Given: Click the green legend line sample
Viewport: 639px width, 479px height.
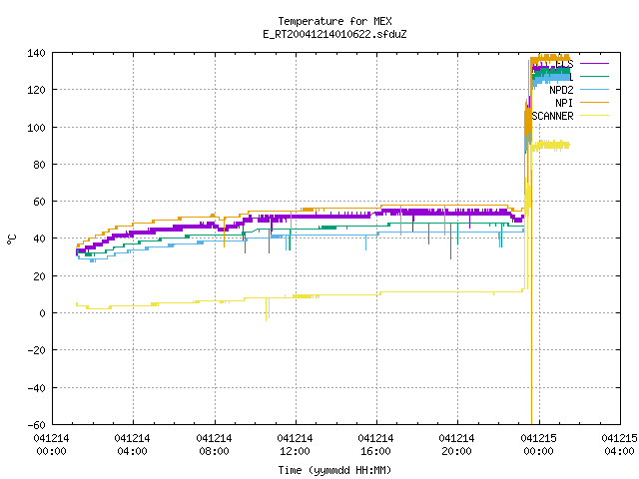Looking at the screenshot, I should point(595,76).
